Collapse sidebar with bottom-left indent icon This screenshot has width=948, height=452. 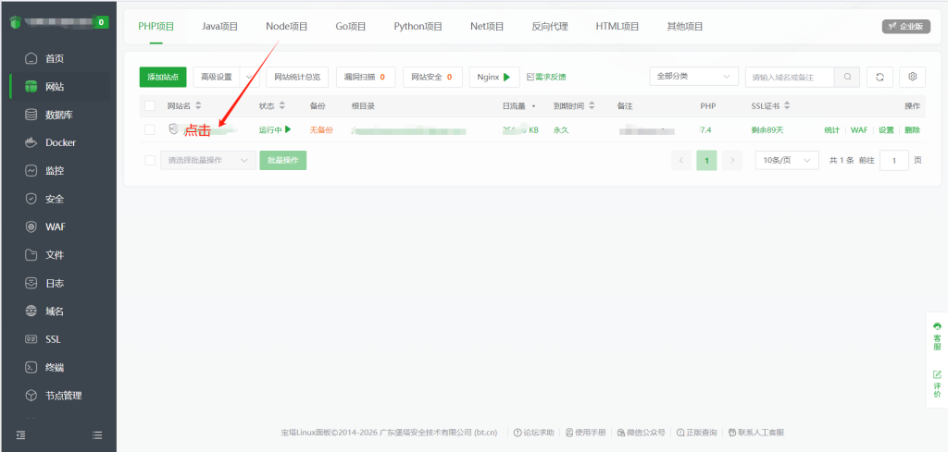pyautogui.click(x=20, y=434)
